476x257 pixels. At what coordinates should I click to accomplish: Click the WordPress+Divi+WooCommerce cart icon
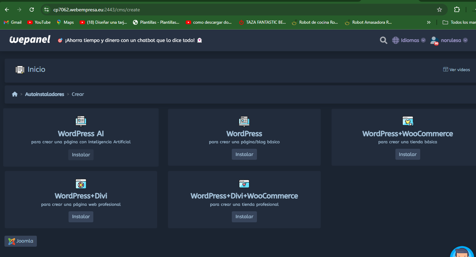pyautogui.click(x=244, y=183)
